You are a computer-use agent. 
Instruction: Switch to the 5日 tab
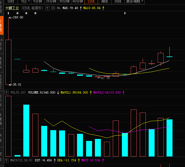pyautogui.click(x=24, y=2)
